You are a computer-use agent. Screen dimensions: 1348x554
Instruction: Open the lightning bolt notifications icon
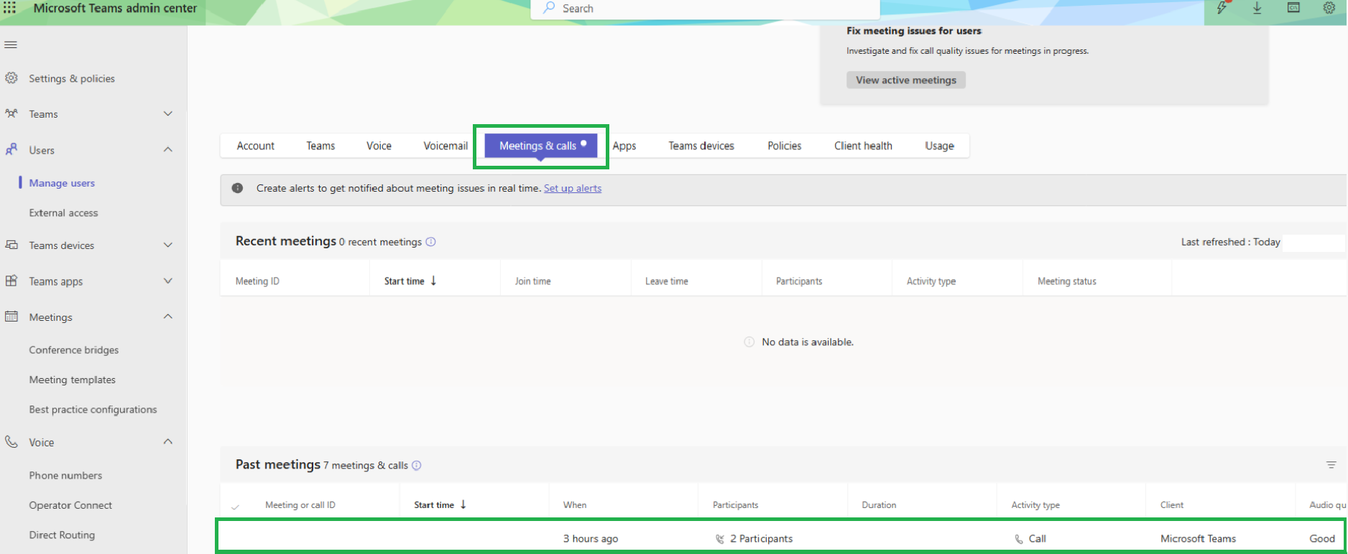(1222, 8)
